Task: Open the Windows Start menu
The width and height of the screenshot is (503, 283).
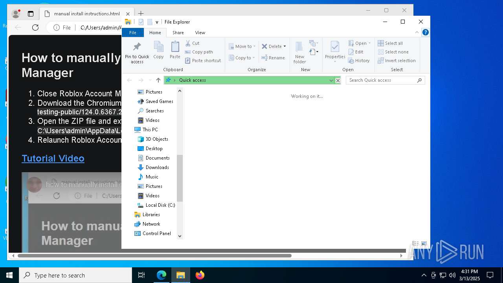Action: pyautogui.click(x=9, y=275)
